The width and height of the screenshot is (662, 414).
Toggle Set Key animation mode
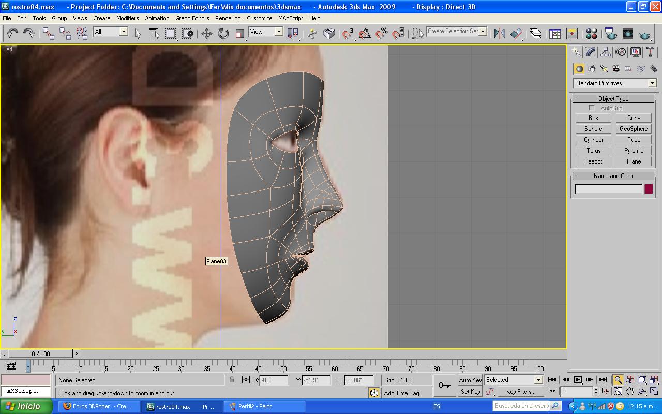(470, 392)
